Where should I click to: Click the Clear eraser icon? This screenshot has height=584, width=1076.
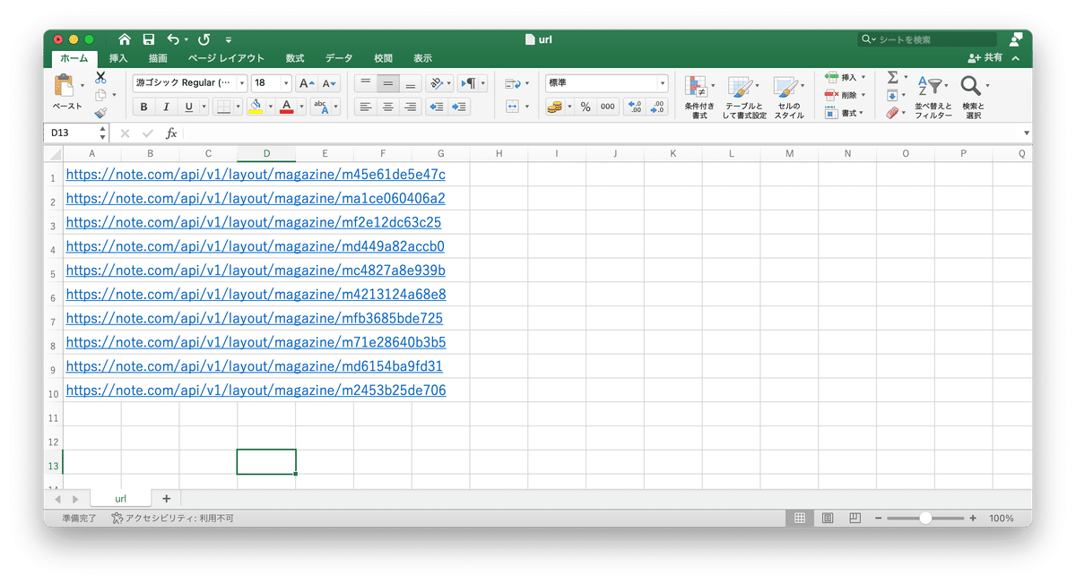point(892,113)
